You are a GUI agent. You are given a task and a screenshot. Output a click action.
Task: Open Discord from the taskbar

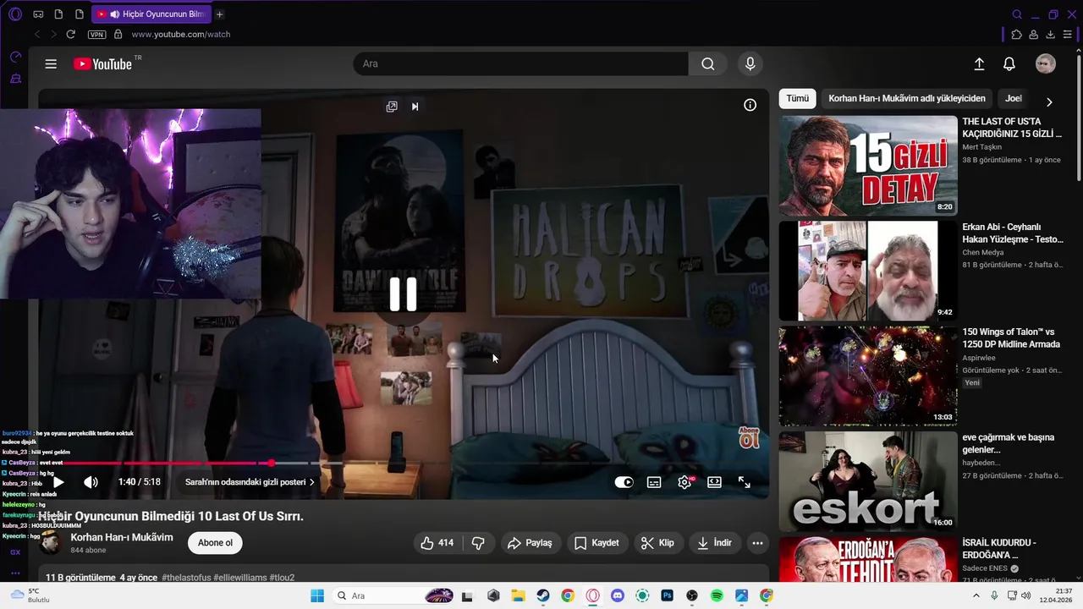click(618, 596)
